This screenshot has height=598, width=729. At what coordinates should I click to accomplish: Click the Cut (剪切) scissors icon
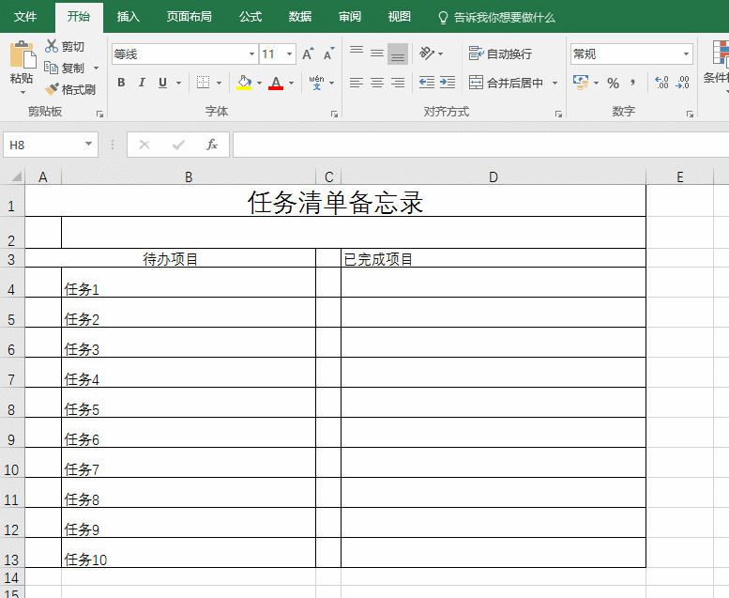coord(52,46)
